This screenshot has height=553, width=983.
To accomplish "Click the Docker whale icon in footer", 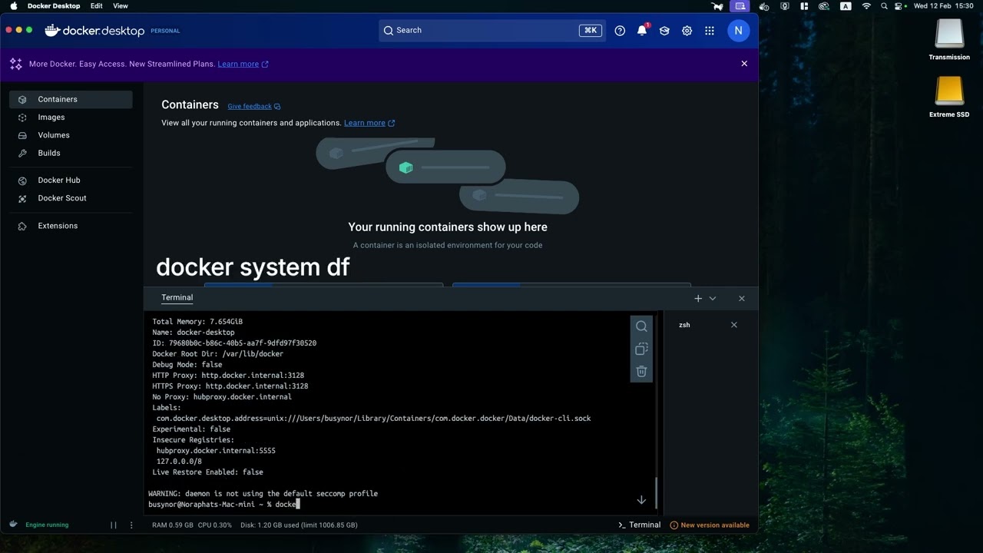I will pyautogui.click(x=13, y=525).
